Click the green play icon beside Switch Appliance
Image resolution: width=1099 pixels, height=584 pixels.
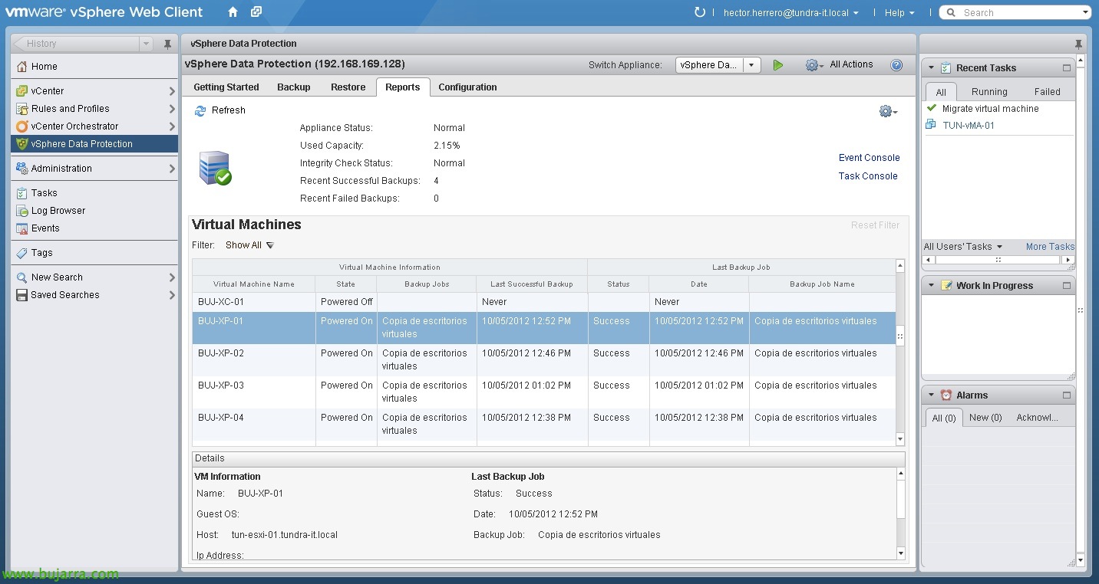coord(778,65)
